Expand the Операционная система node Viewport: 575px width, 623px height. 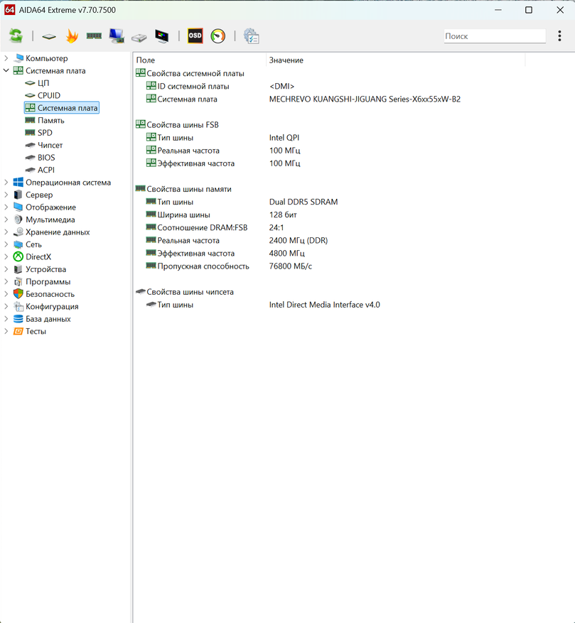6,183
